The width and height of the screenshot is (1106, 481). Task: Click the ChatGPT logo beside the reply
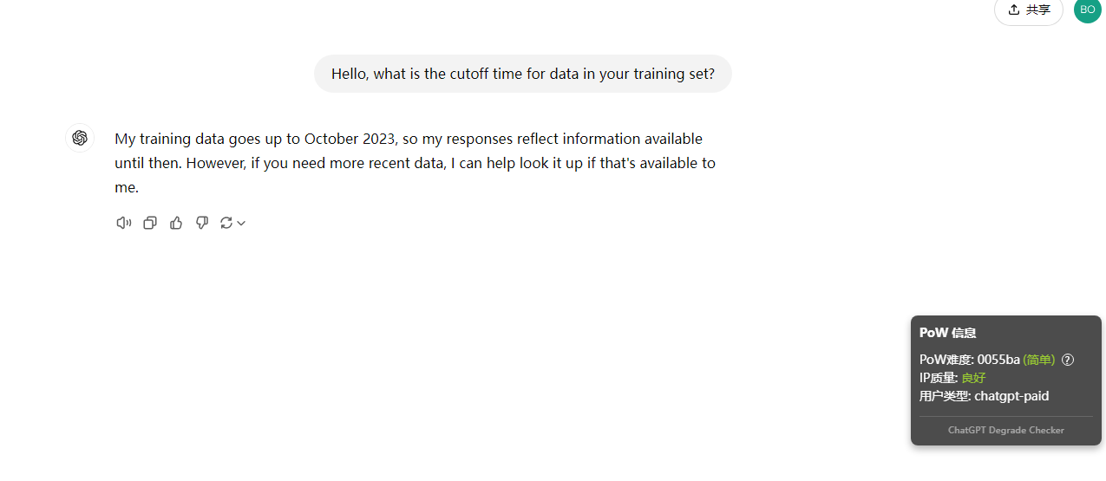(x=80, y=138)
